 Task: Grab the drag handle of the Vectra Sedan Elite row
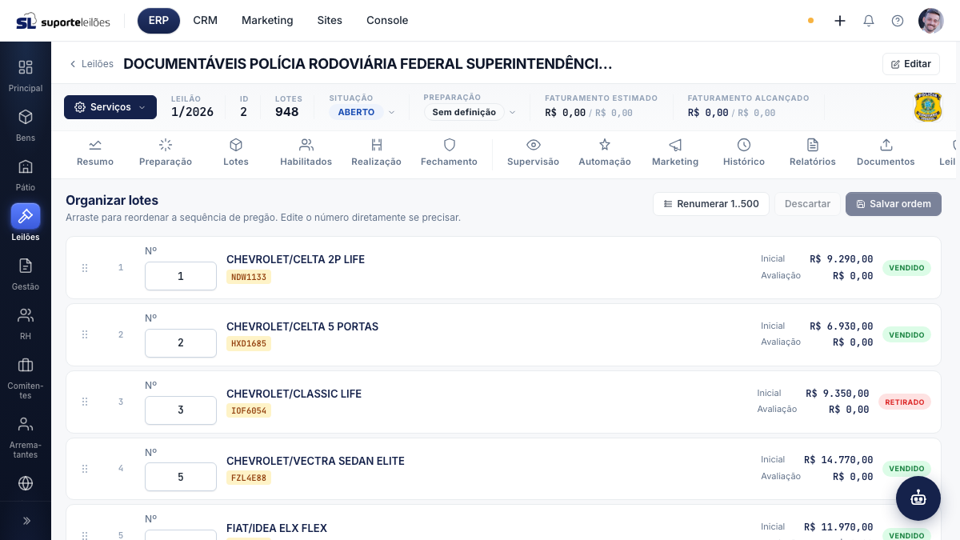tap(85, 469)
